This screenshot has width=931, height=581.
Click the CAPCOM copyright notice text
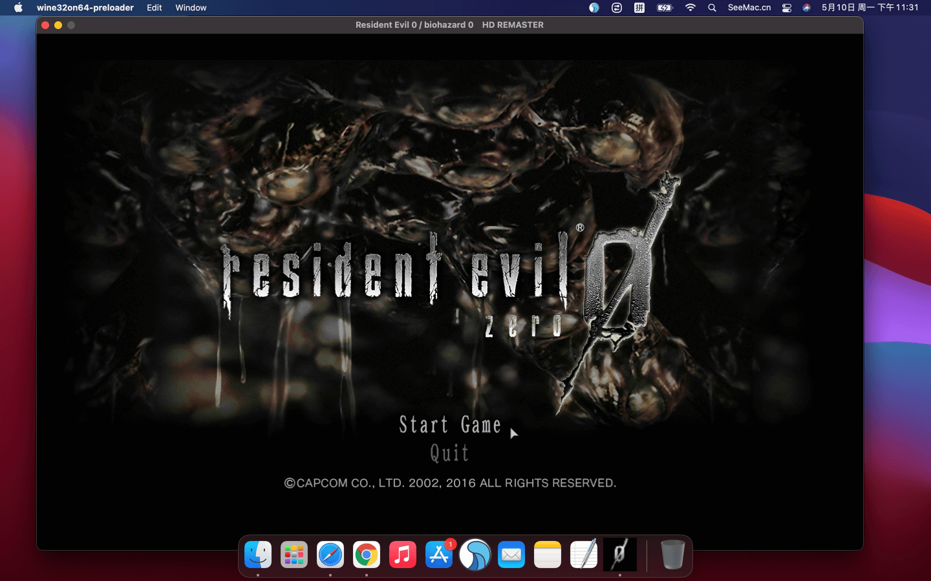coord(450,483)
